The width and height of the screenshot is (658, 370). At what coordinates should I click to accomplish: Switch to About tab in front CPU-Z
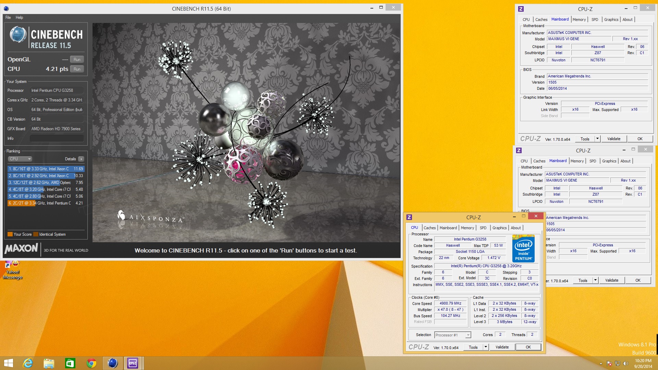coord(515,228)
